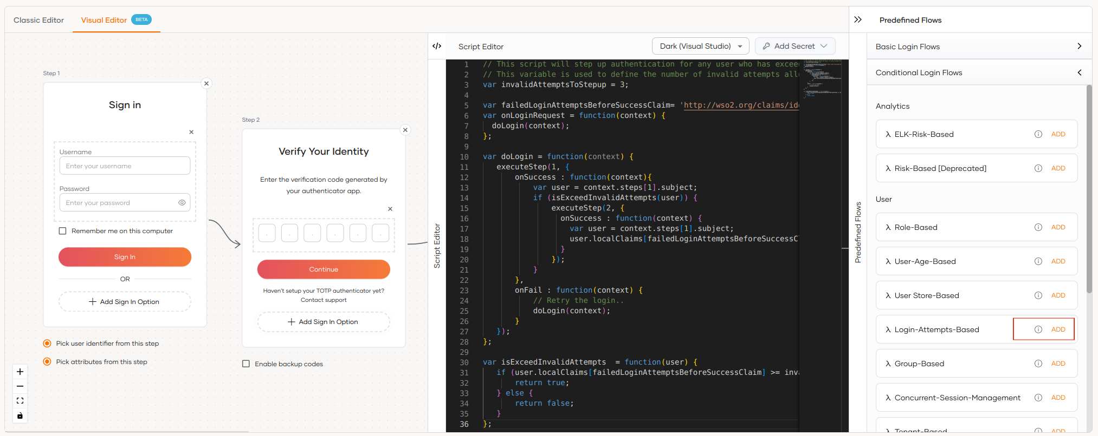Show info for User Store-Based flow
The image size is (1098, 436).
(x=1038, y=295)
